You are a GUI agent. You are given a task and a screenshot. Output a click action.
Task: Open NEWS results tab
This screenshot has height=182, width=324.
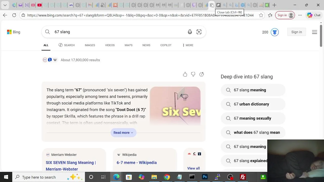pos(146,45)
